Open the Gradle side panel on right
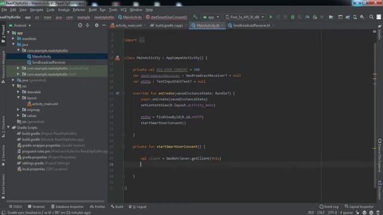 click(379, 32)
